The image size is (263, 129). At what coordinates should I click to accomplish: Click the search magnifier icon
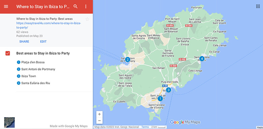(76, 6)
